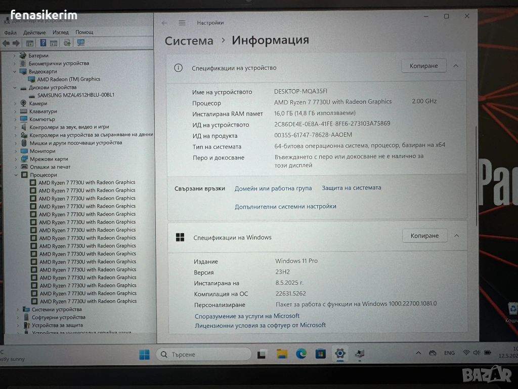Click Копиране button for device specifications

(423, 66)
